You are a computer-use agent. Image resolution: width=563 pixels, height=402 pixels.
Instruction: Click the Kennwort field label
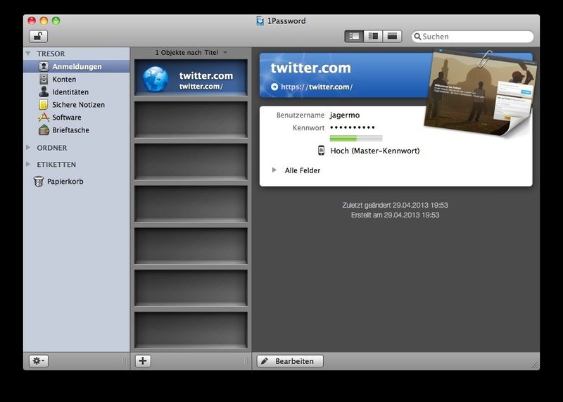pyautogui.click(x=308, y=127)
